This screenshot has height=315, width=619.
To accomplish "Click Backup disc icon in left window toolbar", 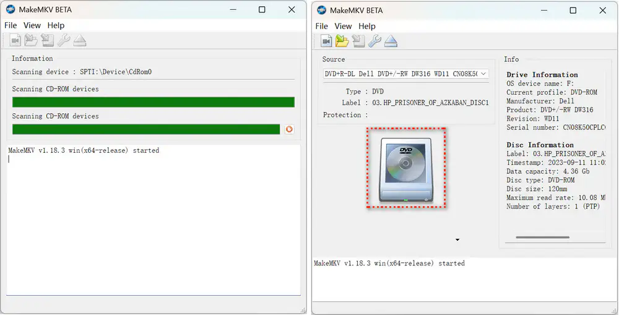I will pyautogui.click(x=48, y=40).
